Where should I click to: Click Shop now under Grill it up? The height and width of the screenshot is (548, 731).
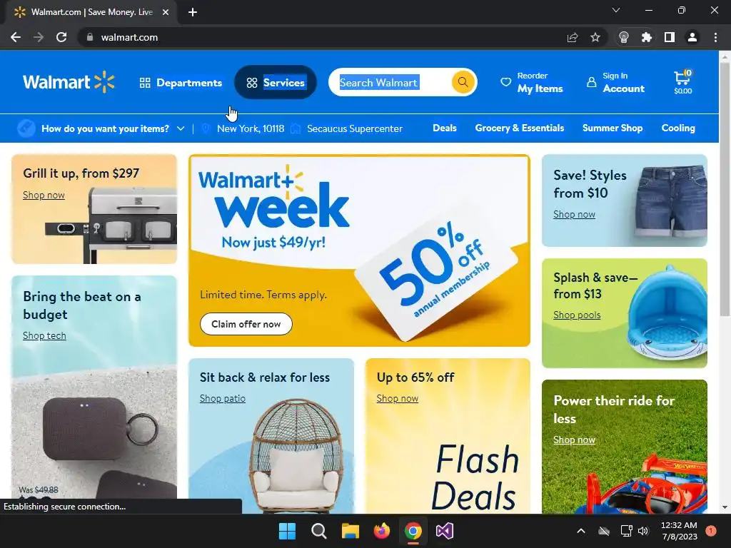pyautogui.click(x=44, y=196)
